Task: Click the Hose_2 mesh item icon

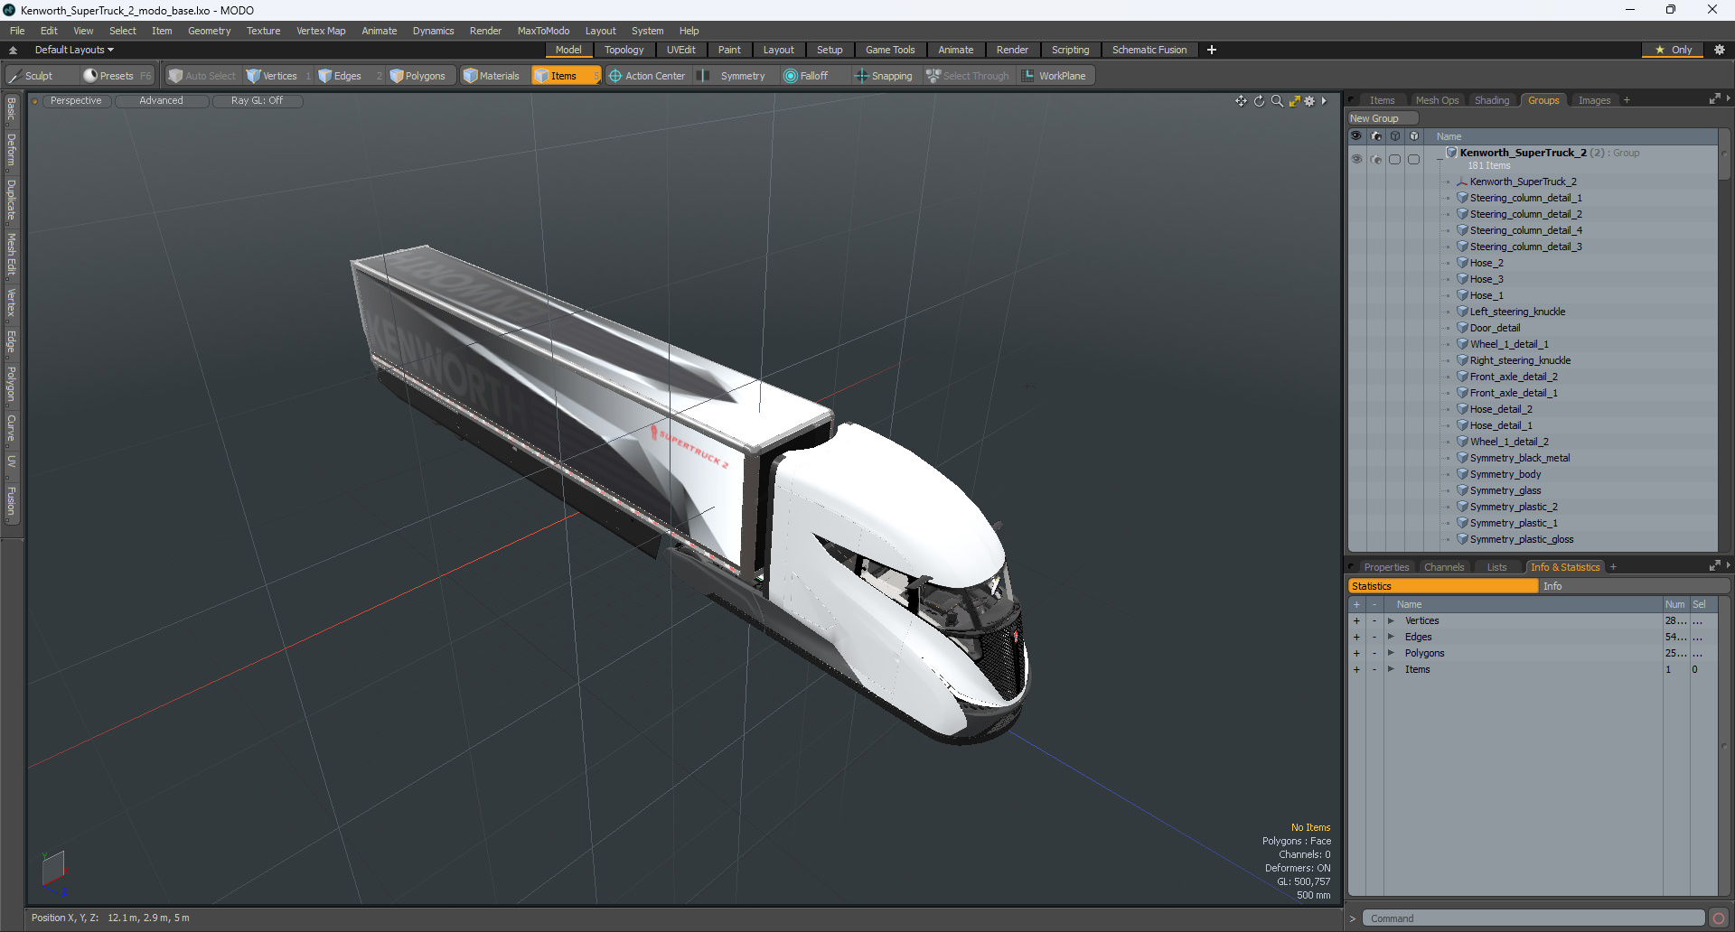Action: point(1462,263)
